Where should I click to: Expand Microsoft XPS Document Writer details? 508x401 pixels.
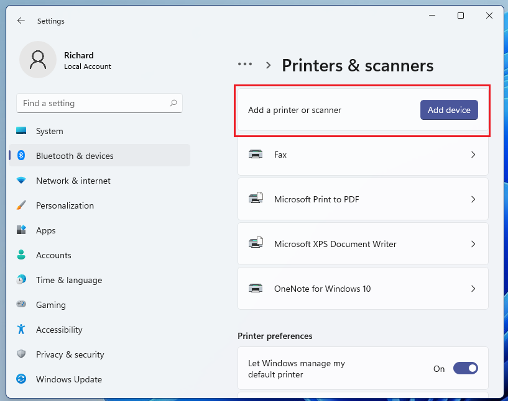(x=473, y=243)
